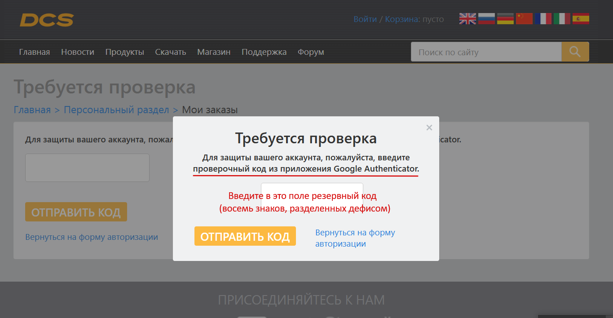Run a search with the magnifier icon

click(575, 51)
